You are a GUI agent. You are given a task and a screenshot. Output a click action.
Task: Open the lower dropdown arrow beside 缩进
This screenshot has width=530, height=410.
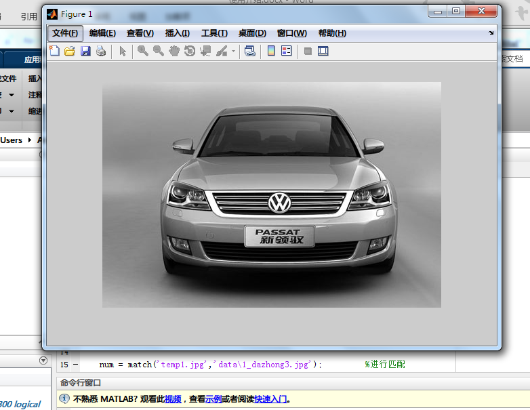click(x=12, y=111)
